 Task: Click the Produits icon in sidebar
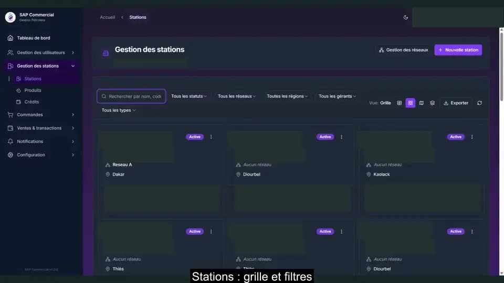pyautogui.click(x=19, y=91)
